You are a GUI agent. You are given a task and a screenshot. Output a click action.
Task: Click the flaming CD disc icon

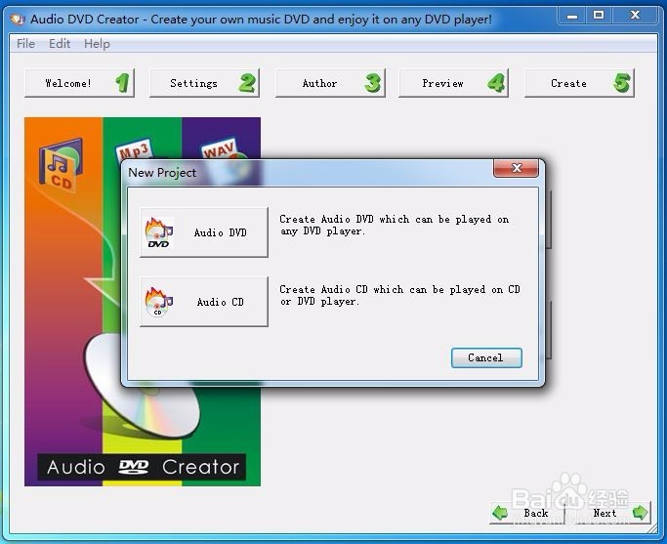point(158,302)
